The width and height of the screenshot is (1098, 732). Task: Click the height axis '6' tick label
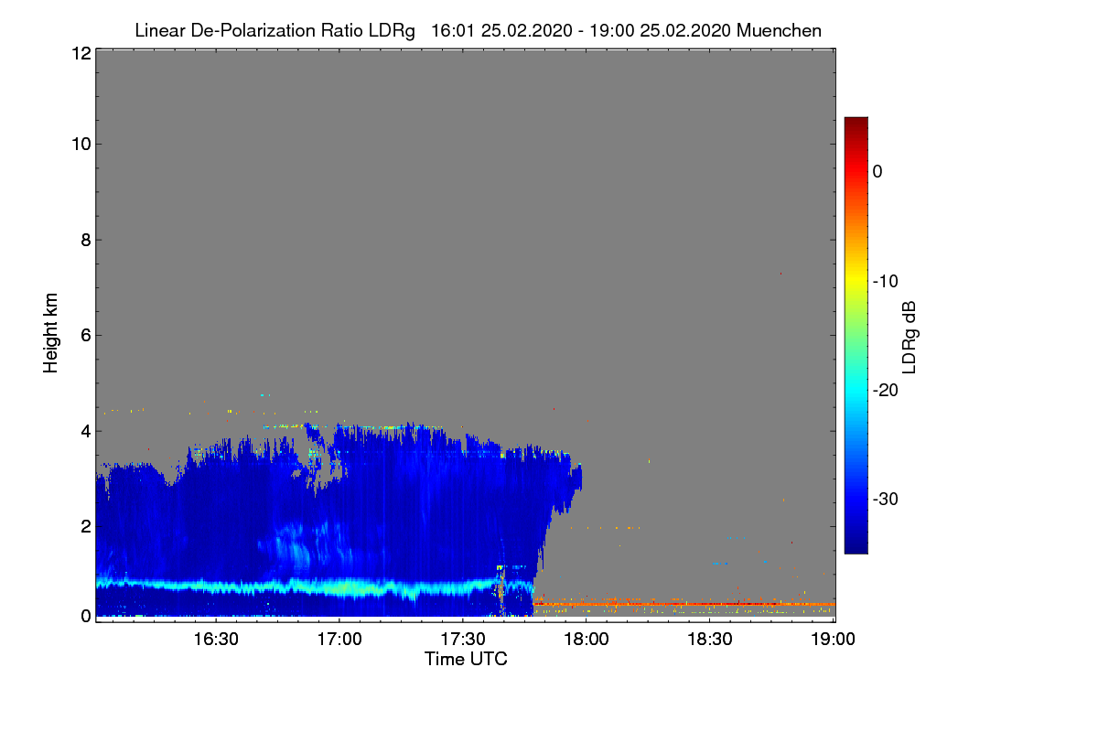point(84,335)
